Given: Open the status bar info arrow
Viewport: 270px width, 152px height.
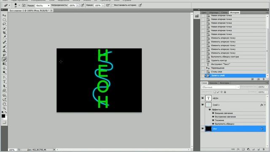Looking at the screenshot, I should (54, 150).
